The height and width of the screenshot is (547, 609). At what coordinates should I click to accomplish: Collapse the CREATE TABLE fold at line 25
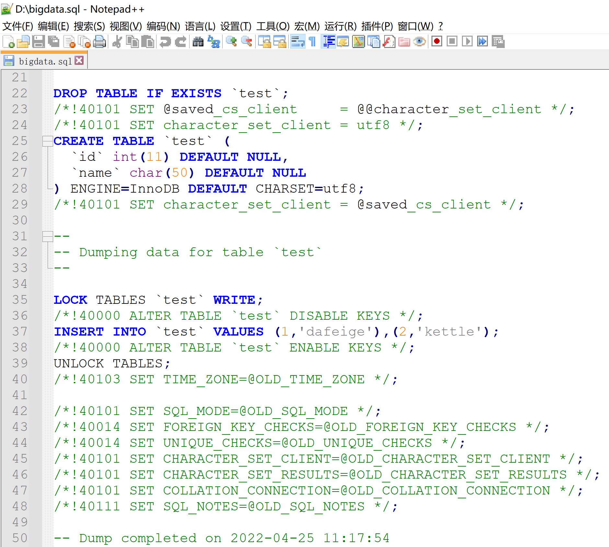pos(48,141)
